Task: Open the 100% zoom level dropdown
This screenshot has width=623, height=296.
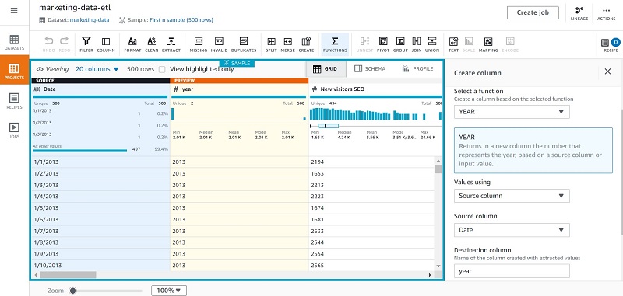Action: click(169, 291)
